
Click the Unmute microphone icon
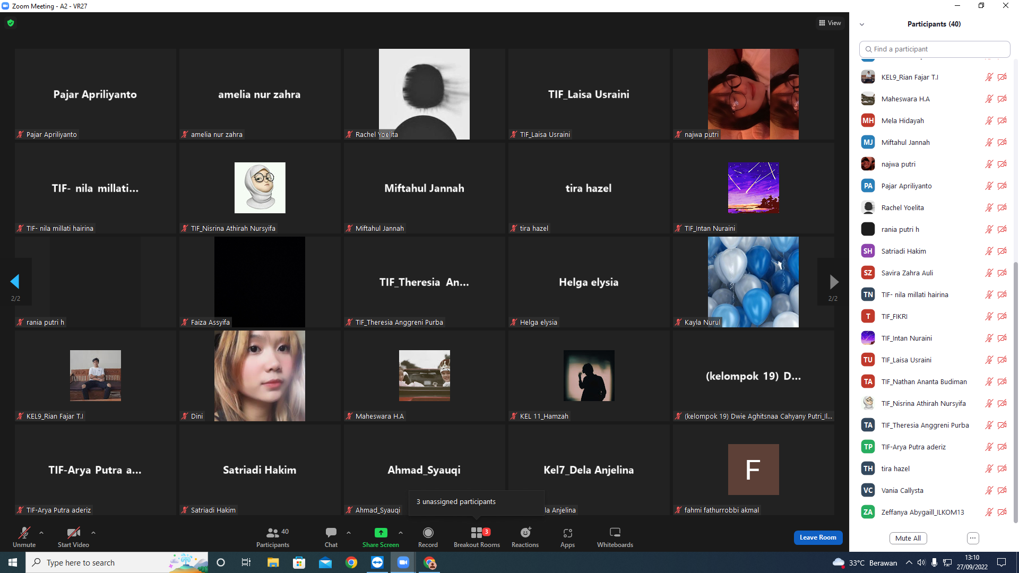pos(24,533)
